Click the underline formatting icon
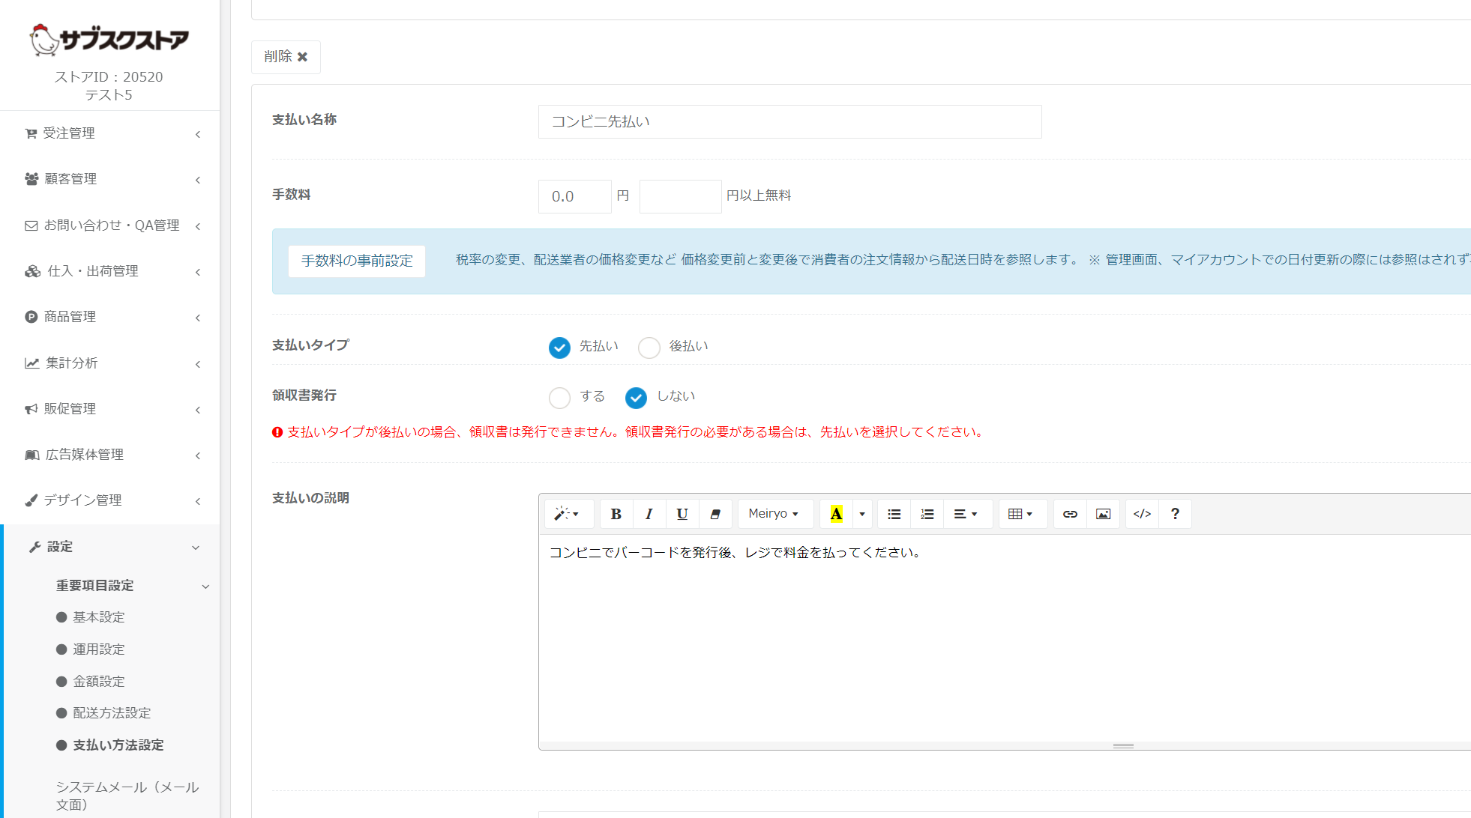This screenshot has width=1471, height=818. 682,514
